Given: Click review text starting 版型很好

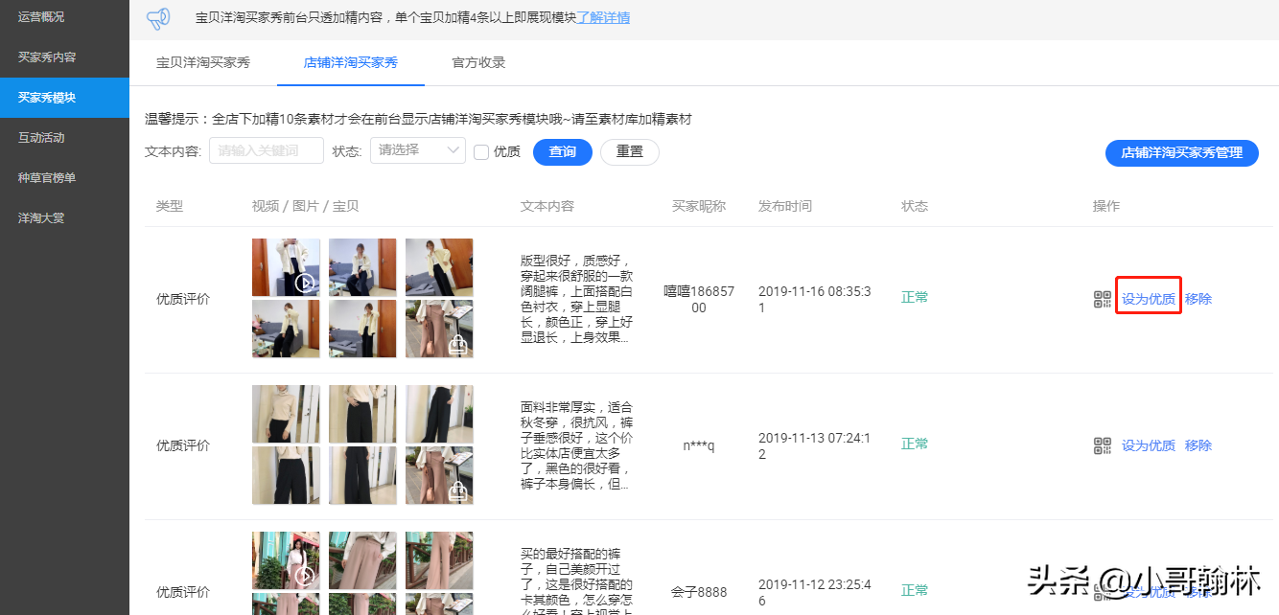Looking at the screenshot, I should coord(576,299).
